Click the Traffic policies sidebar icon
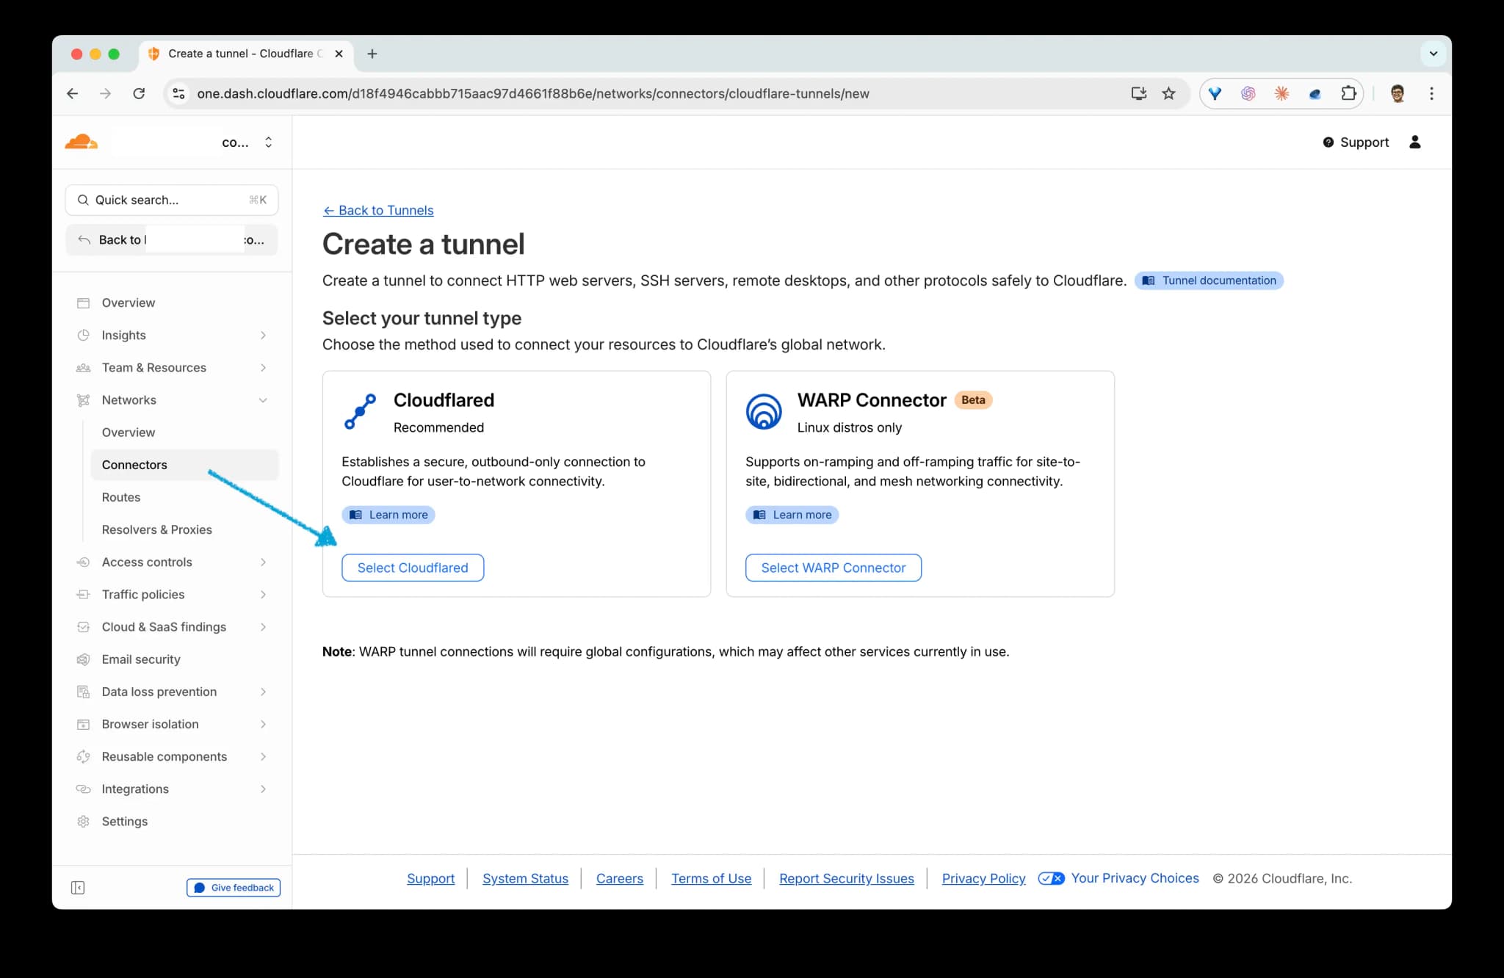Image resolution: width=1504 pixels, height=978 pixels. pos(83,594)
